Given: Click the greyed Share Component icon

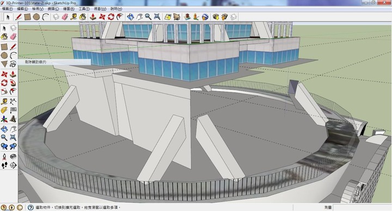Looking at the screenshot, I should tap(234, 17).
